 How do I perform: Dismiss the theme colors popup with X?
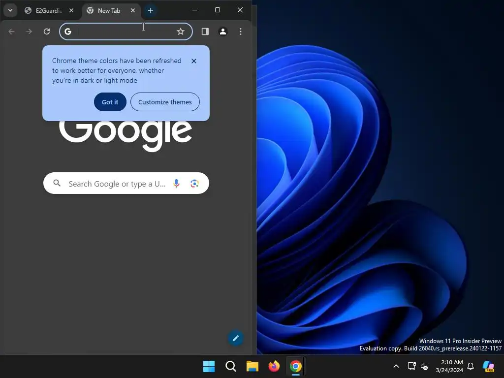tap(194, 61)
